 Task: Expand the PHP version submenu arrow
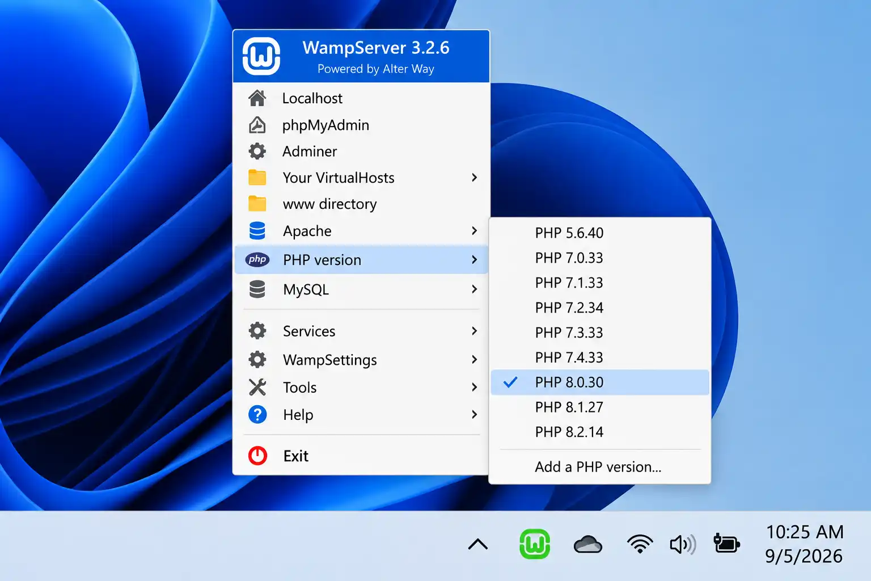point(475,259)
